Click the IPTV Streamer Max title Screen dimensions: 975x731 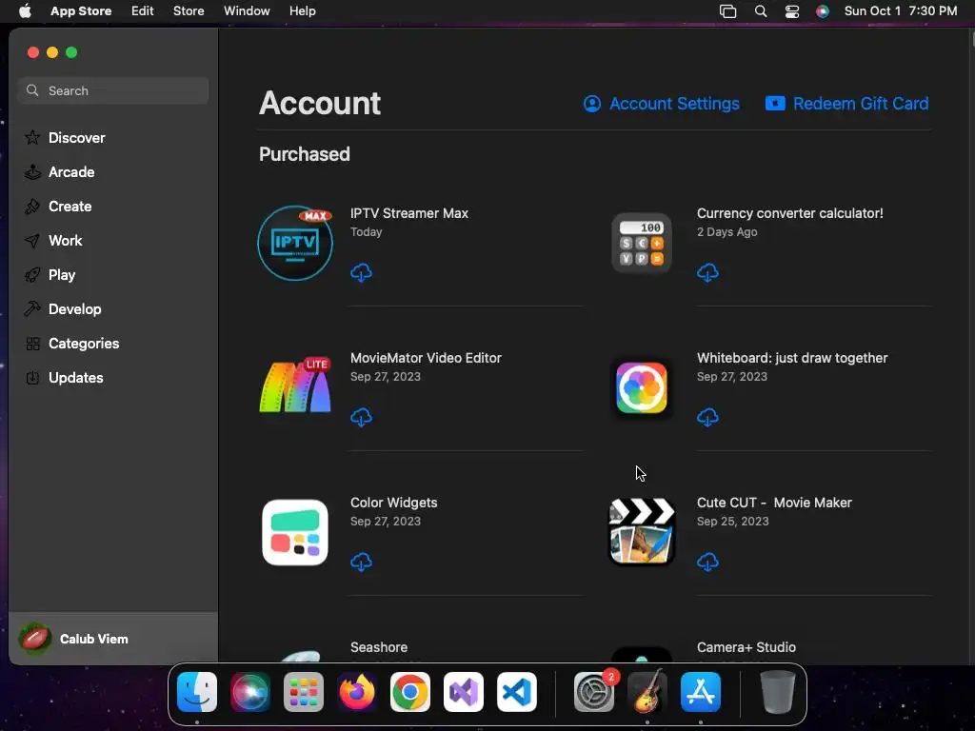click(409, 213)
